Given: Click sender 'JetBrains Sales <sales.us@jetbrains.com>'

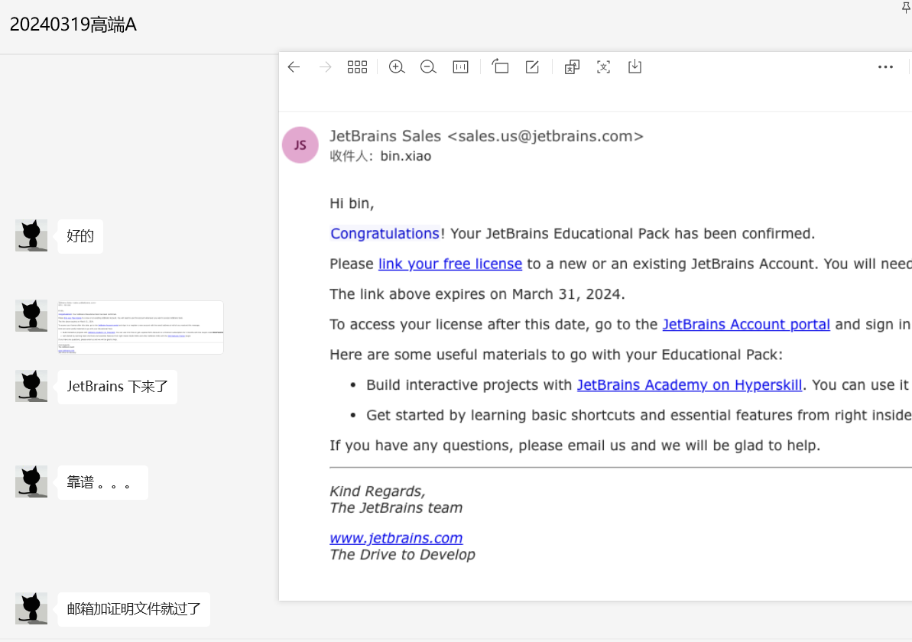Looking at the screenshot, I should click(486, 136).
